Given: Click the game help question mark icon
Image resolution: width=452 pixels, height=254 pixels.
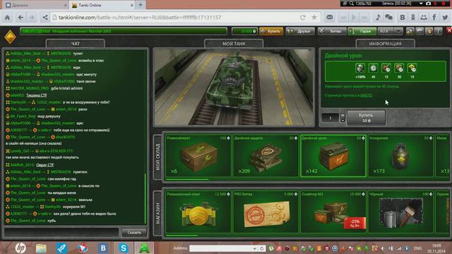Looking at the screenshot, I should pos(439,31).
